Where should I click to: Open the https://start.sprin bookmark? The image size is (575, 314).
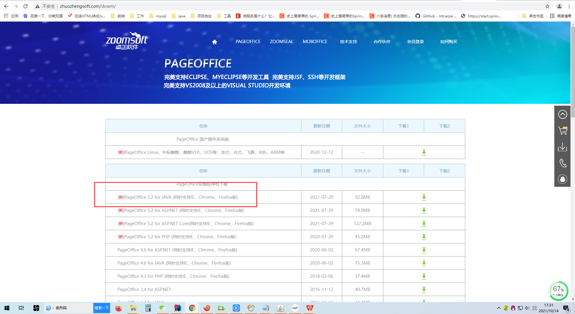(x=481, y=16)
